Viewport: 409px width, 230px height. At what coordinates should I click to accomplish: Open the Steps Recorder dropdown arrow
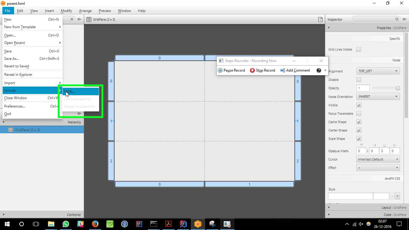click(x=325, y=70)
